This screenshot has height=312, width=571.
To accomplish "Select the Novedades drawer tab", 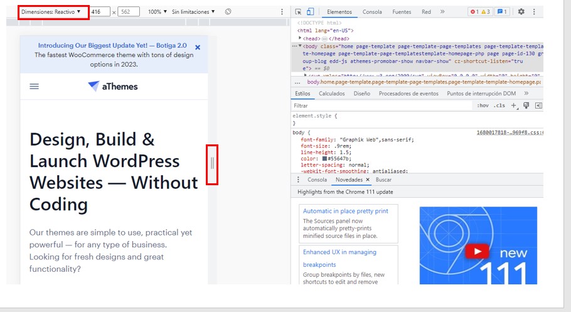I will pyautogui.click(x=349, y=180).
